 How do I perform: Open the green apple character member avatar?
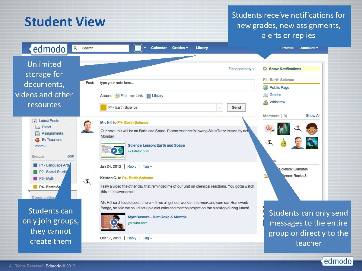pyautogui.click(x=283, y=143)
